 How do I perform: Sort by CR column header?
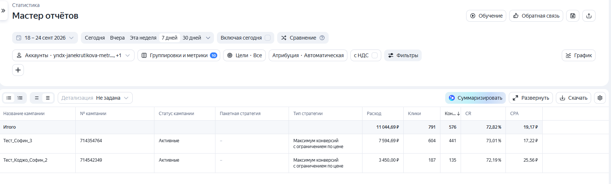tap(468, 114)
